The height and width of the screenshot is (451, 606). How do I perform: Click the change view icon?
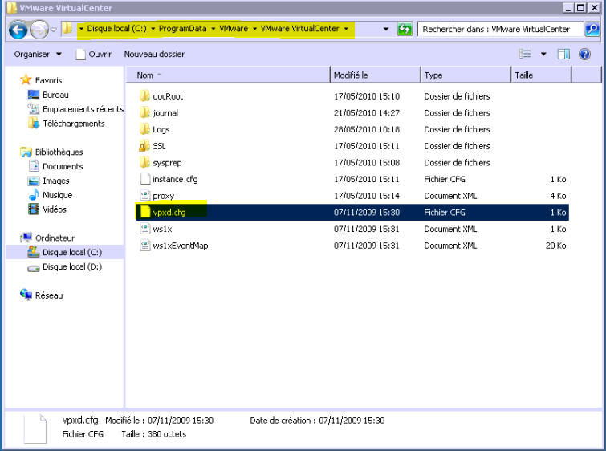(x=526, y=55)
